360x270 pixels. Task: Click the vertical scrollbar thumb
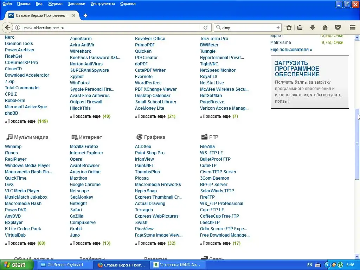click(357, 144)
